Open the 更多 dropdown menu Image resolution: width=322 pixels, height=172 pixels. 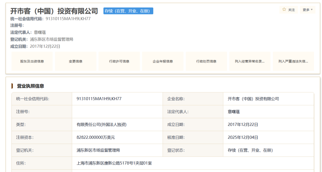point(308,10)
